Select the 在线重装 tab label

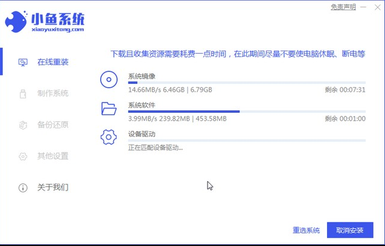point(52,62)
